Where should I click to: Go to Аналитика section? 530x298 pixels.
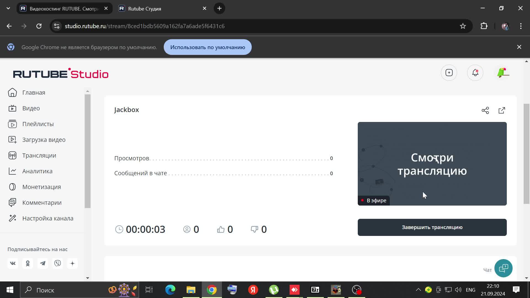37,171
